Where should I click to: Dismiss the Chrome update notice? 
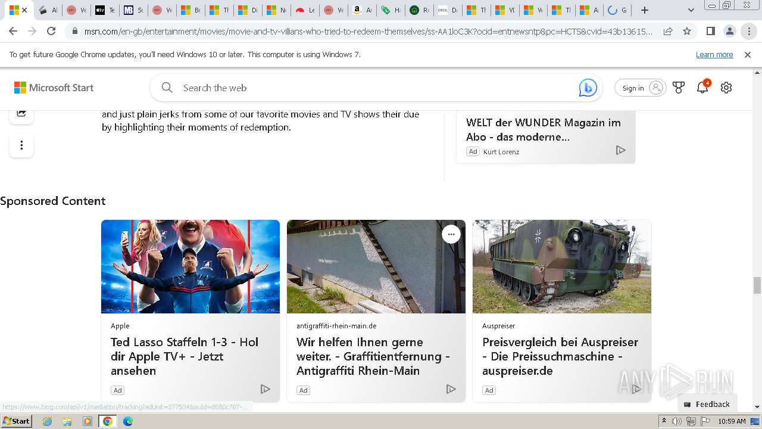tap(748, 54)
